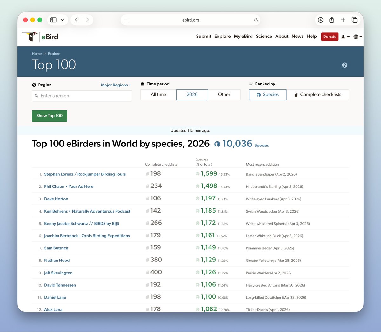Close the Safari window red button

point(25,20)
